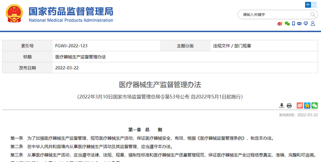The image size is (321, 162).
Task: Click the 发布时间：2022-03-22 text
Action: point(298,115)
